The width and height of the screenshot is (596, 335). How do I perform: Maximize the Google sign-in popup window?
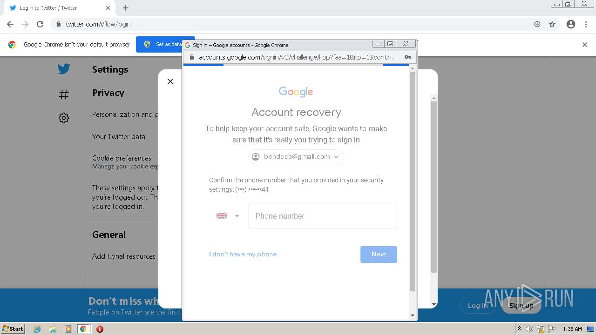[x=390, y=44]
